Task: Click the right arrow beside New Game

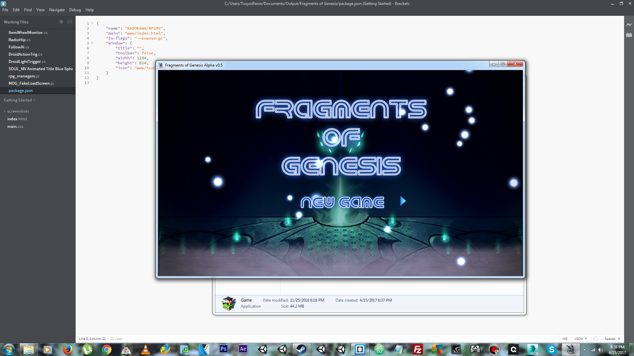Action: coord(403,201)
